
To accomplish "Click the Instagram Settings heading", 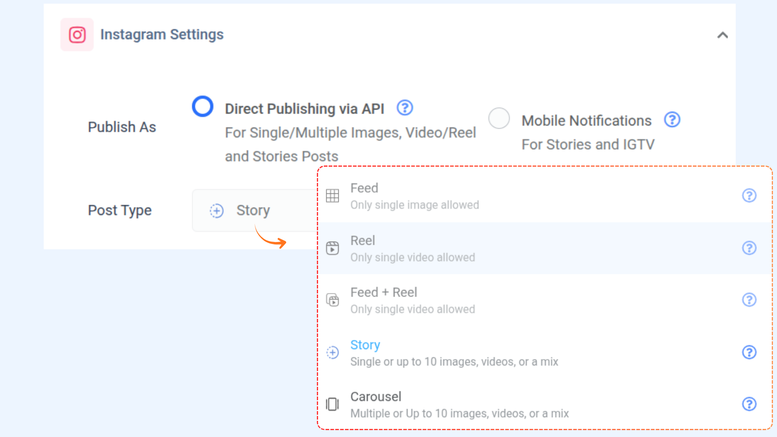I will (x=162, y=35).
